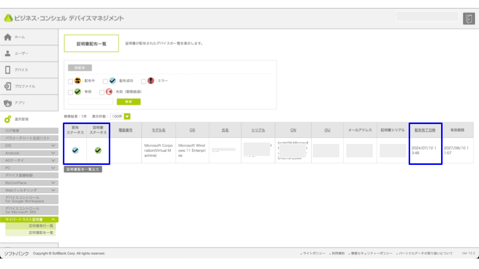Expand the BizConPlace sidebar section
479x269 pixels.
[29, 183]
